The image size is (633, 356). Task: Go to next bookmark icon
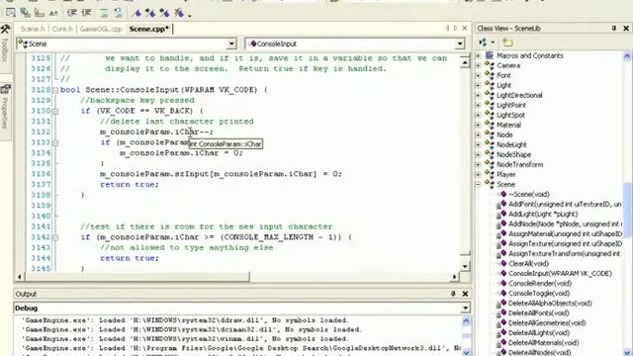point(150,13)
